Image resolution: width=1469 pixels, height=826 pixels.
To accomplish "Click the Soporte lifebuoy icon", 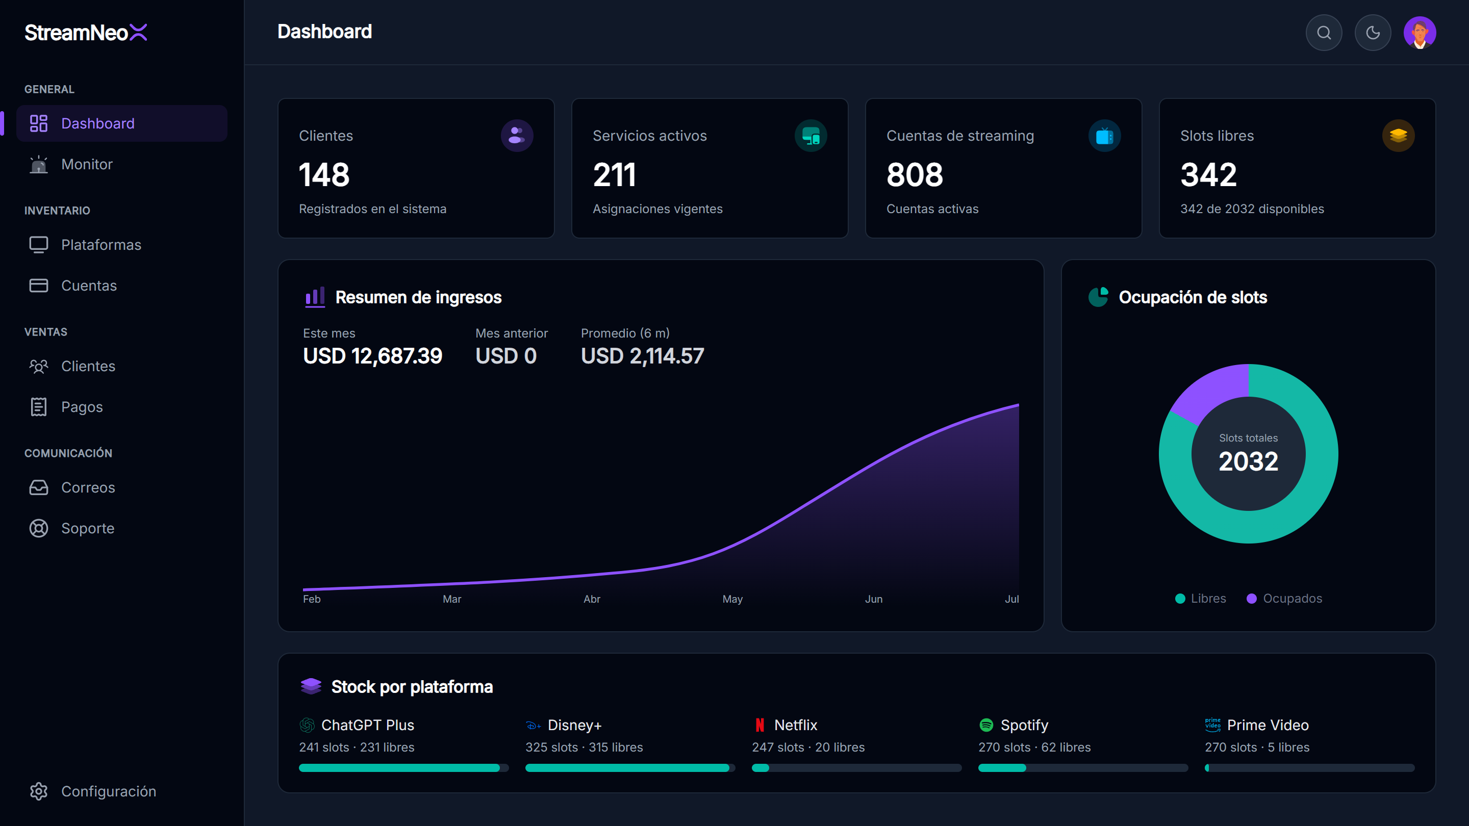I will coord(39,528).
